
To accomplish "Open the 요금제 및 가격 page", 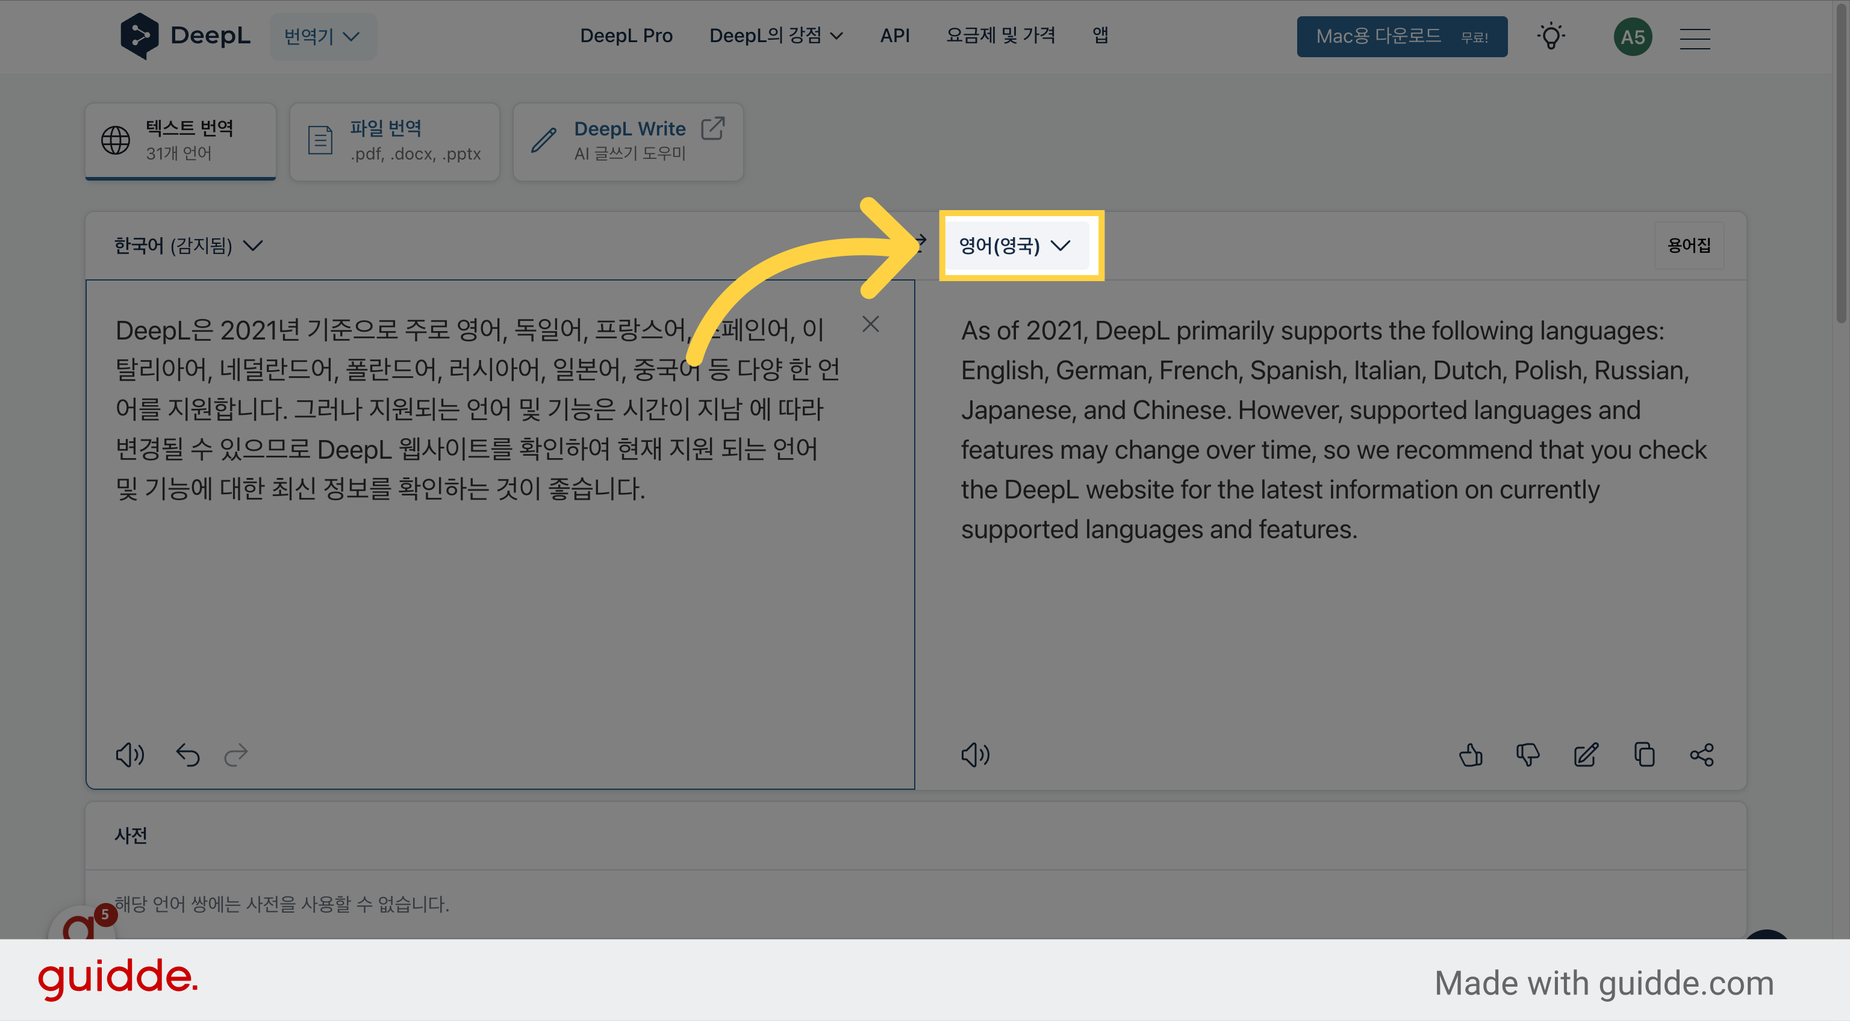I will [x=1000, y=36].
